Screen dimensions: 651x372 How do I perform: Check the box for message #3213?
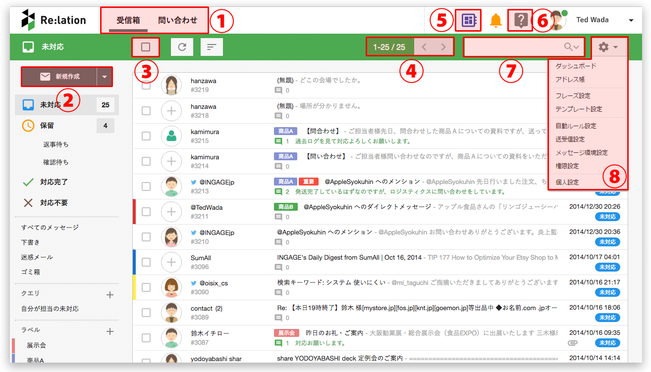click(146, 186)
